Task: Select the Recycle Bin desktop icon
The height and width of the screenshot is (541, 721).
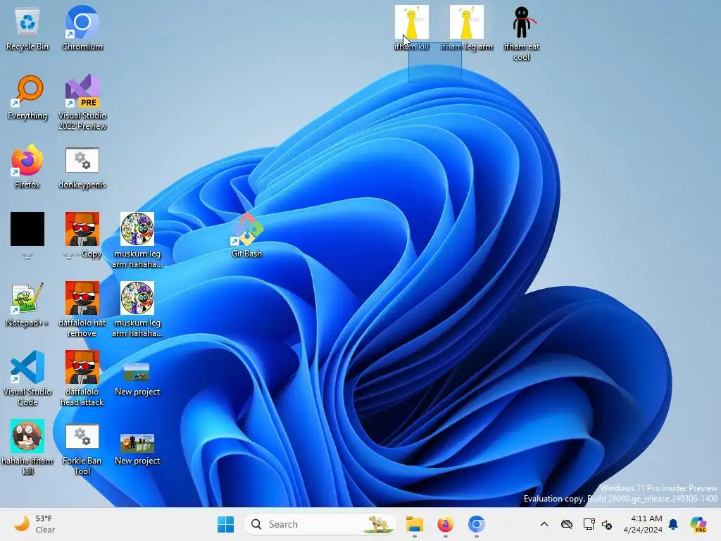Action: pos(27,29)
